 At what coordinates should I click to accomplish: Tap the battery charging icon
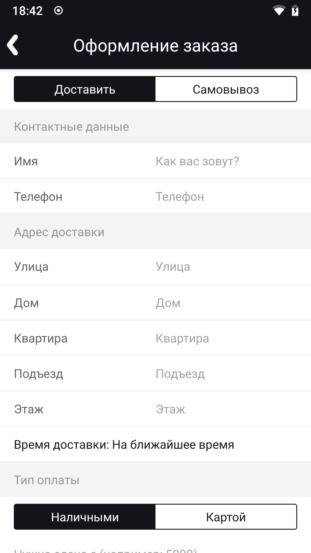click(295, 11)
